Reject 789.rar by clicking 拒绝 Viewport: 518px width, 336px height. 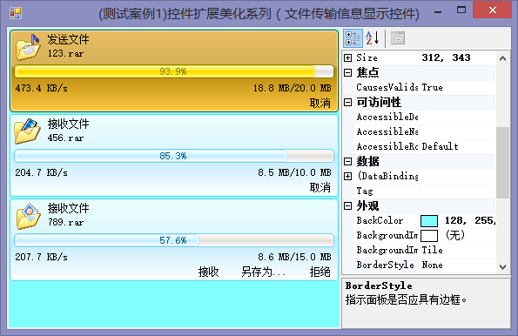pyautogui.click(x=320, y=272)
